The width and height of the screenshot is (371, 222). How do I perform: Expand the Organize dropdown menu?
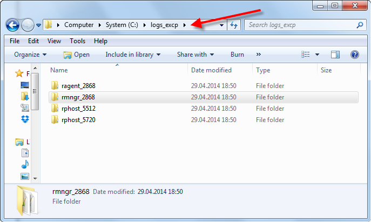click(x=30, y=55)
